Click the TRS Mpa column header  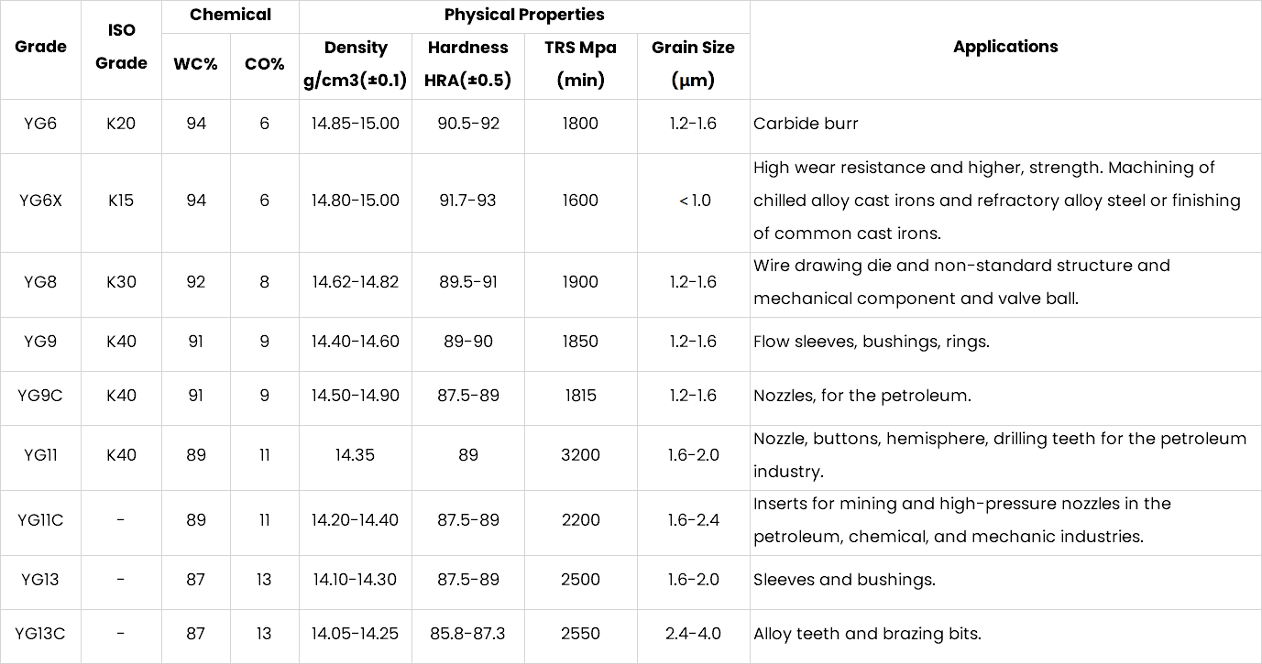click(580, 64)
